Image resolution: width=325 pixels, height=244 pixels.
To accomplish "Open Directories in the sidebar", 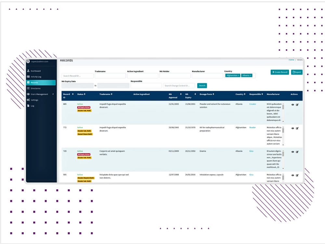I will [41, 88].
